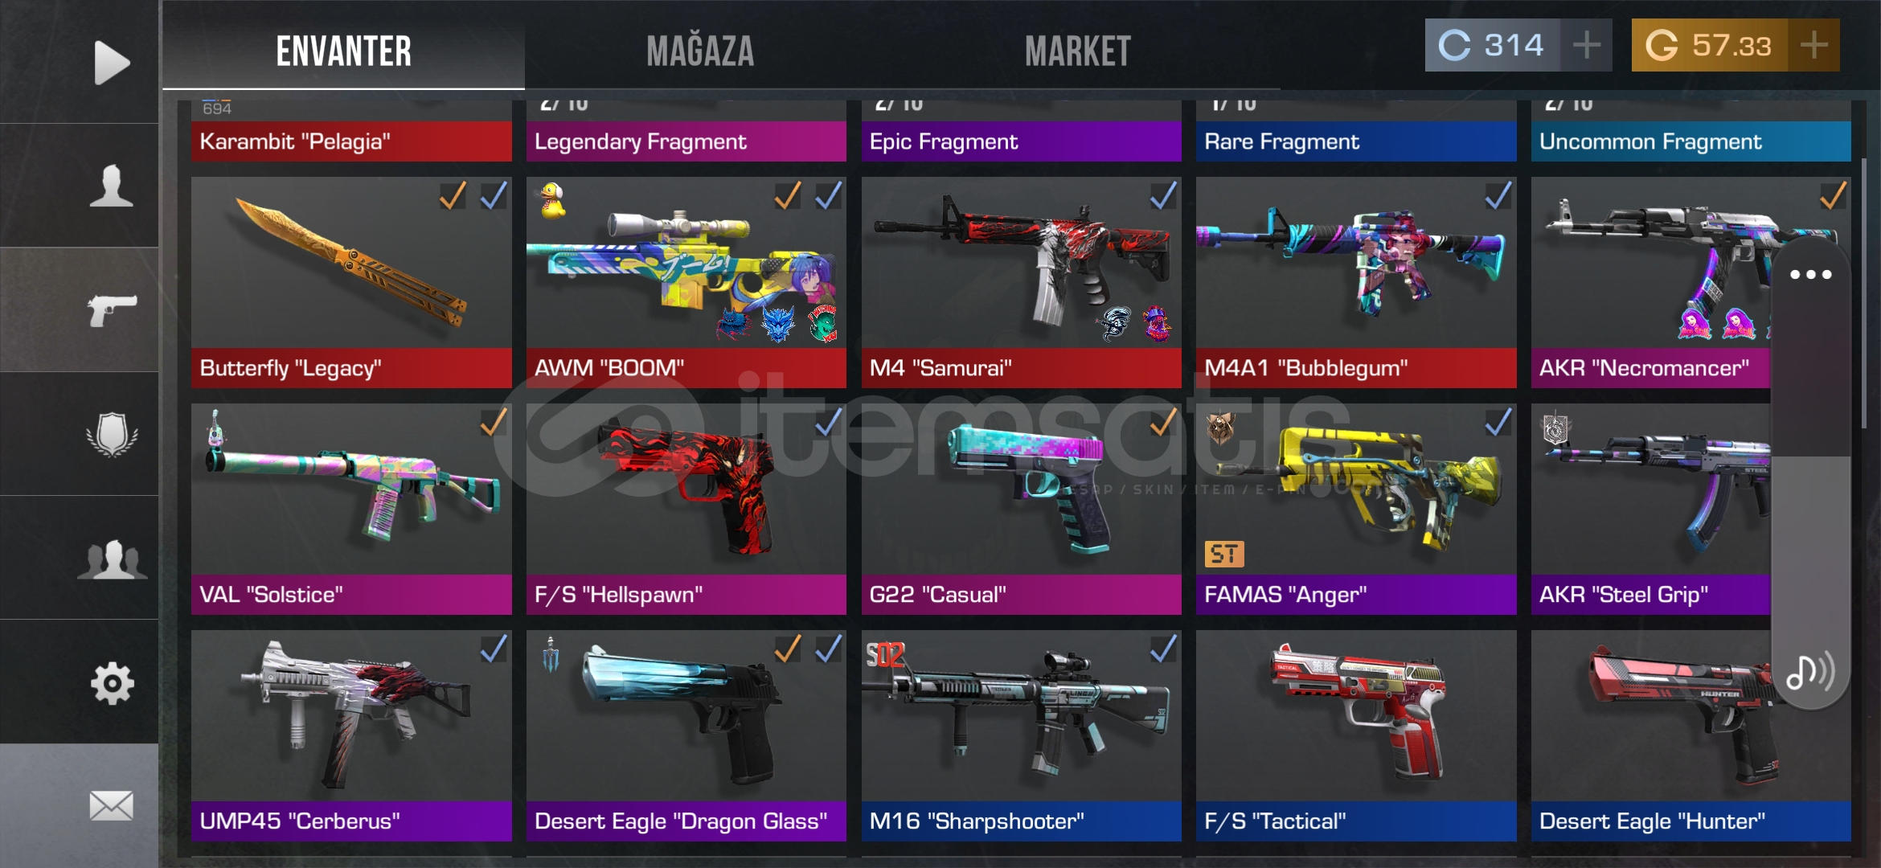Select the pistol inventory icon

[112, 309]
